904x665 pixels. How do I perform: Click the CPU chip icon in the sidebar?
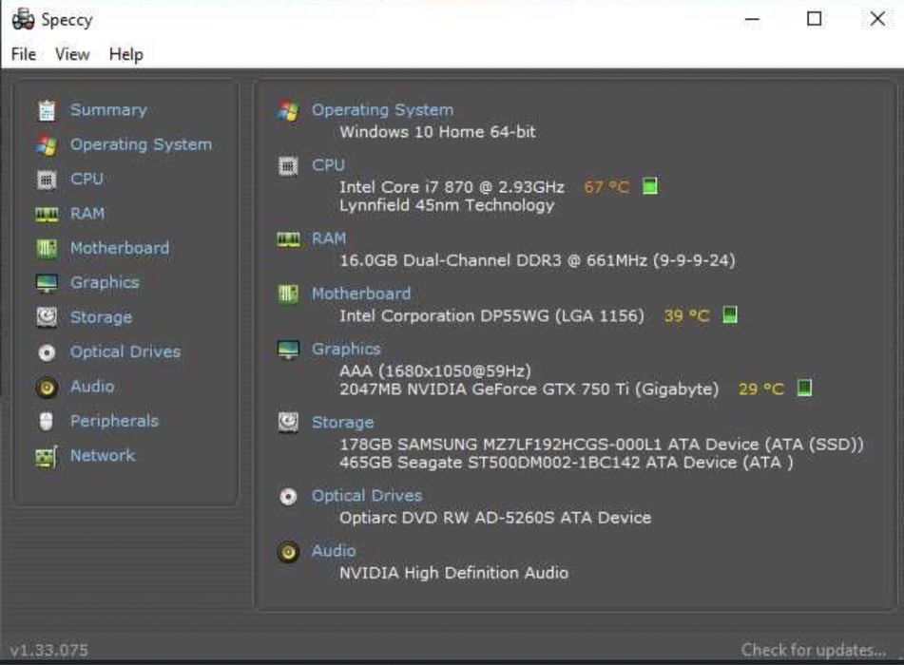[46, 179]
